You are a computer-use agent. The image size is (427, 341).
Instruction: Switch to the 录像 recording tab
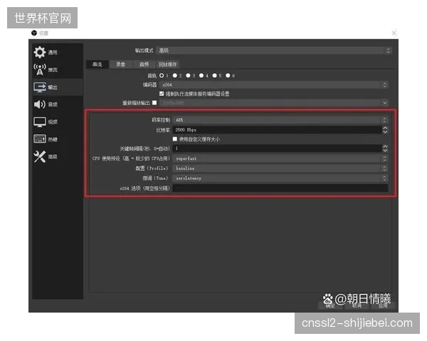(x=121, y=65)
